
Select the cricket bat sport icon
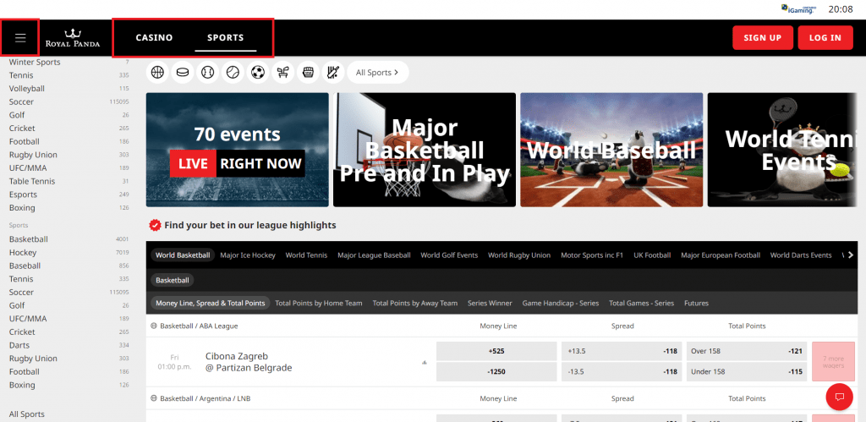point(333,73)
